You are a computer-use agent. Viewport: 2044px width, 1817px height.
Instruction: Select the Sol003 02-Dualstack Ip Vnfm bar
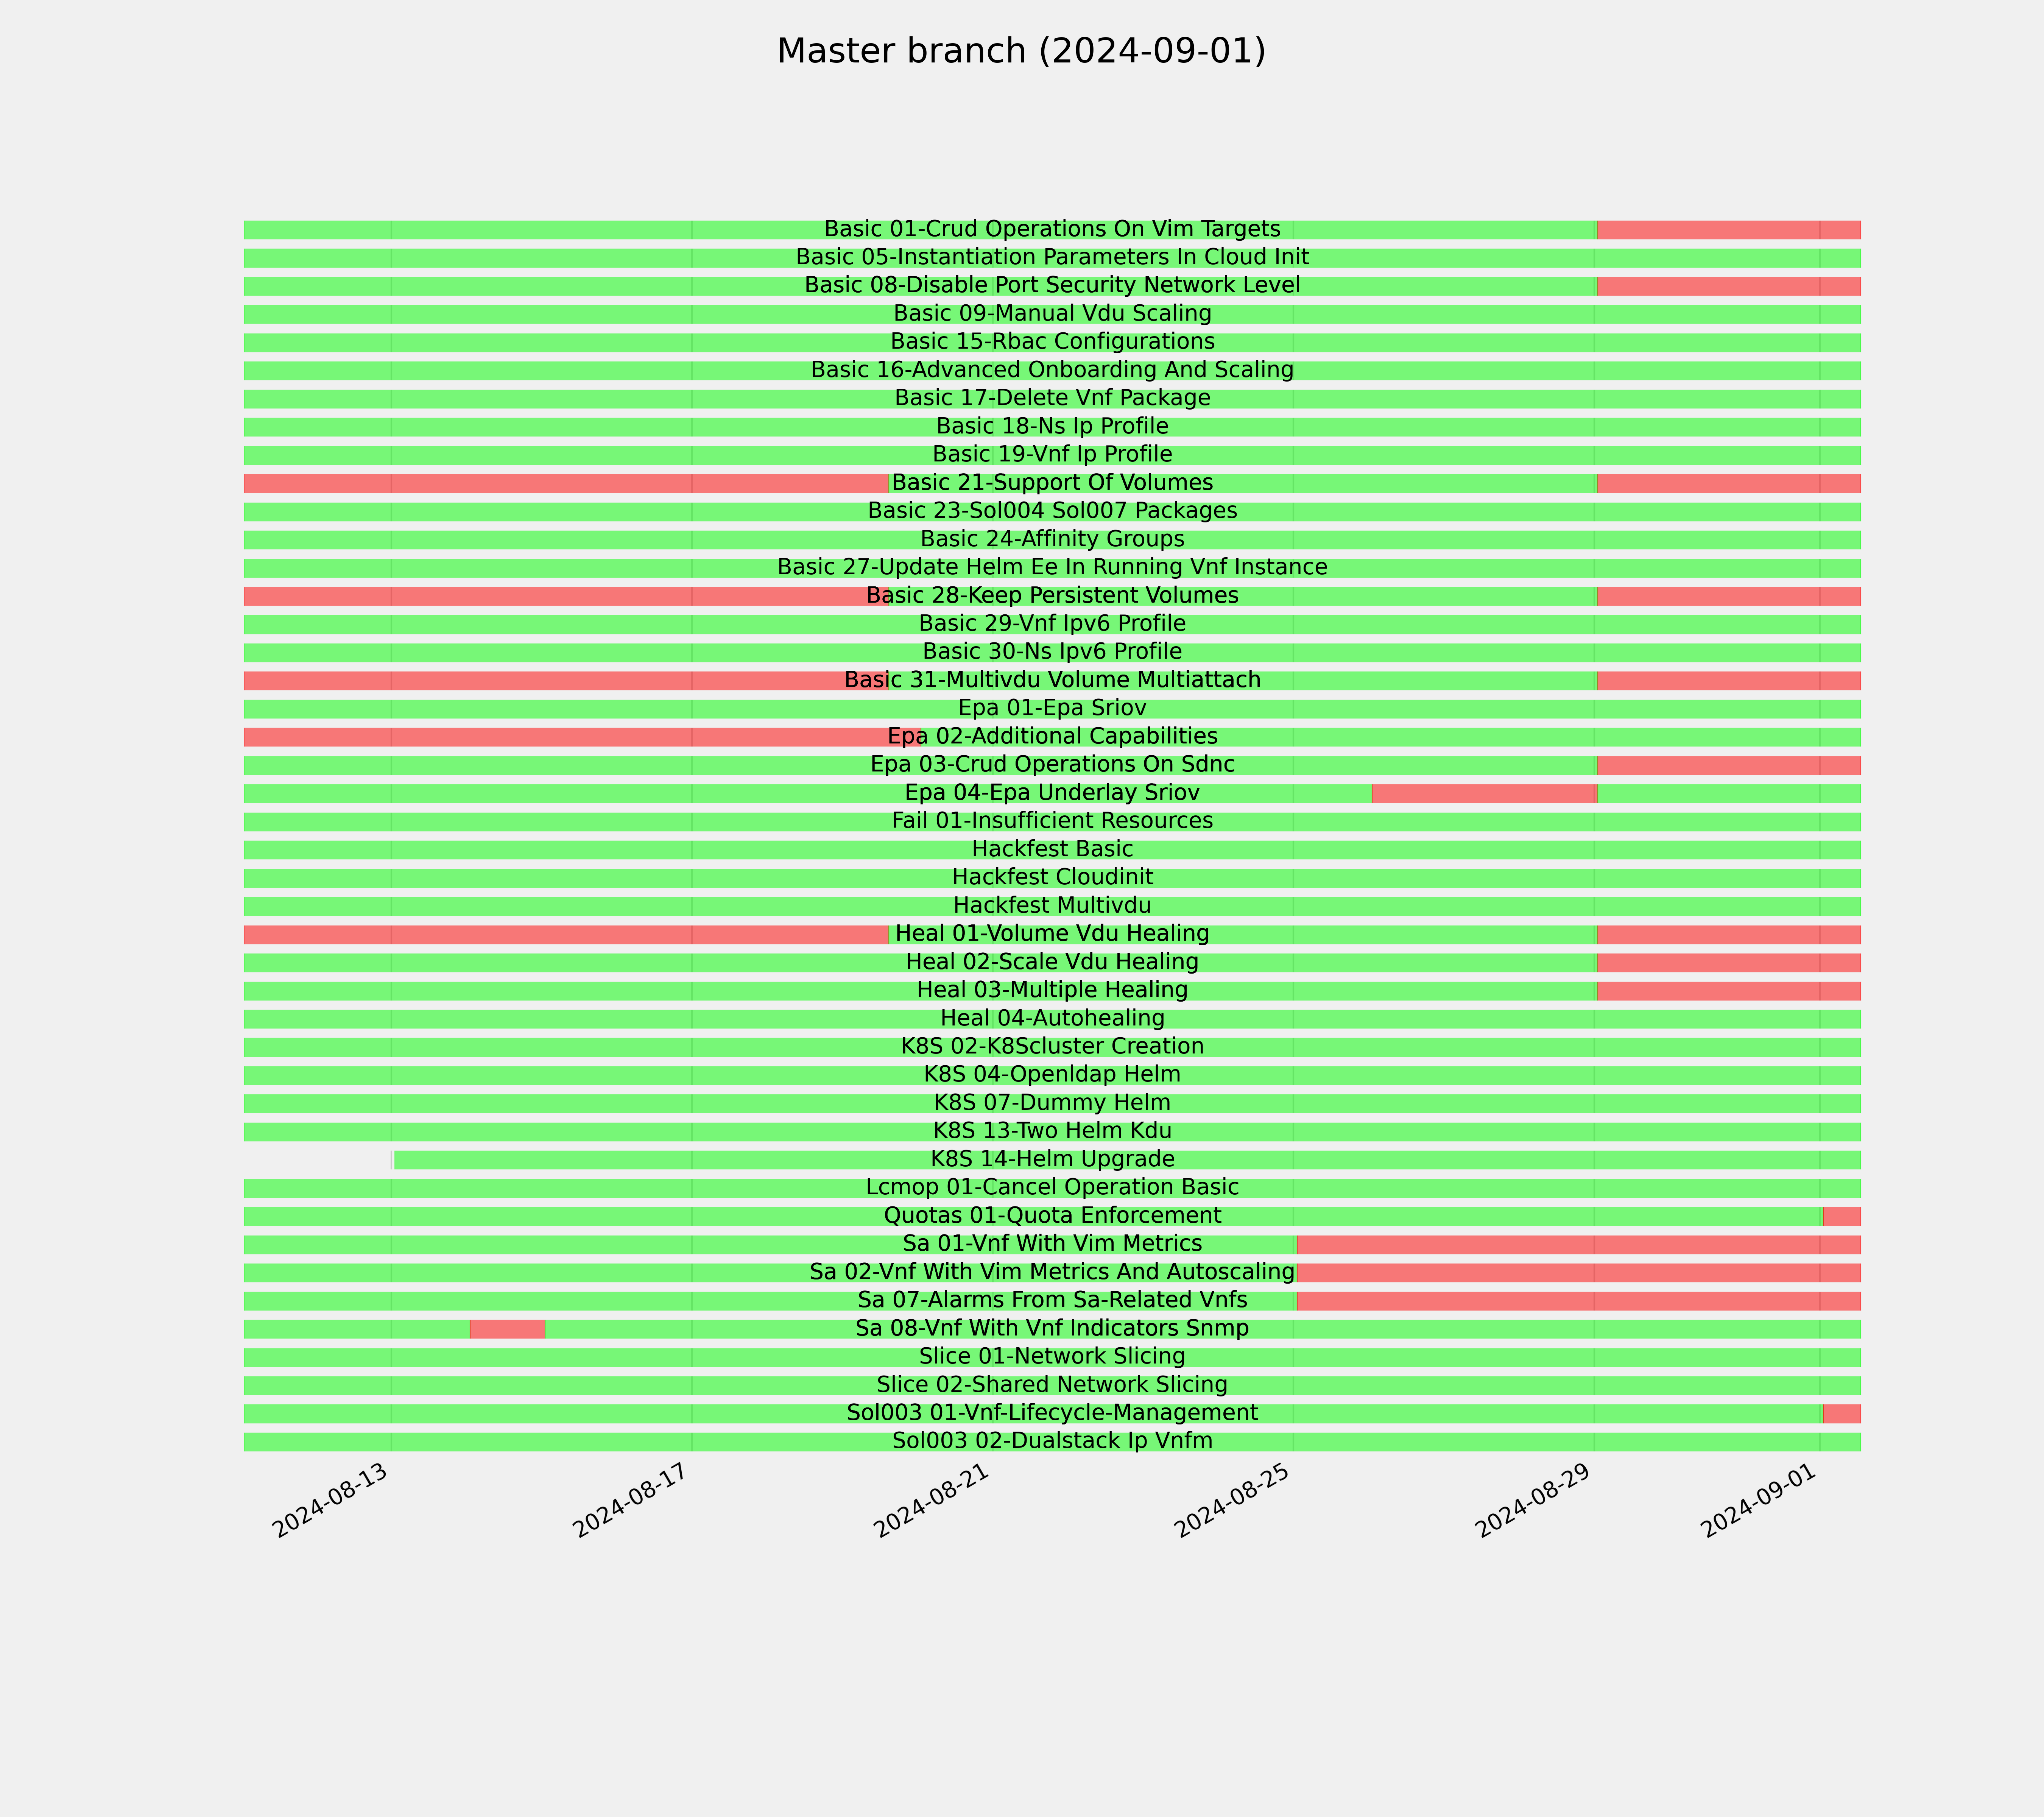click(x=1052, y=1442)
